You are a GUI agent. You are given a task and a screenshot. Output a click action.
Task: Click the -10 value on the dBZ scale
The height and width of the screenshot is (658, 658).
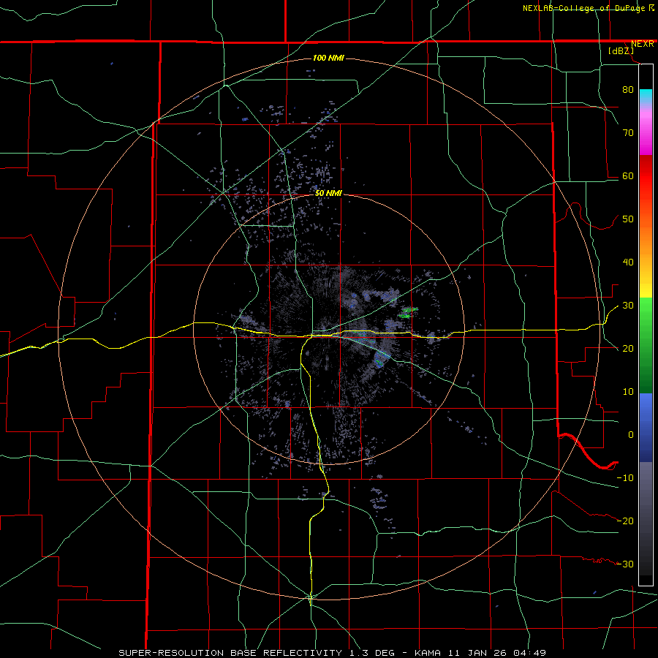tap(625, 478)
